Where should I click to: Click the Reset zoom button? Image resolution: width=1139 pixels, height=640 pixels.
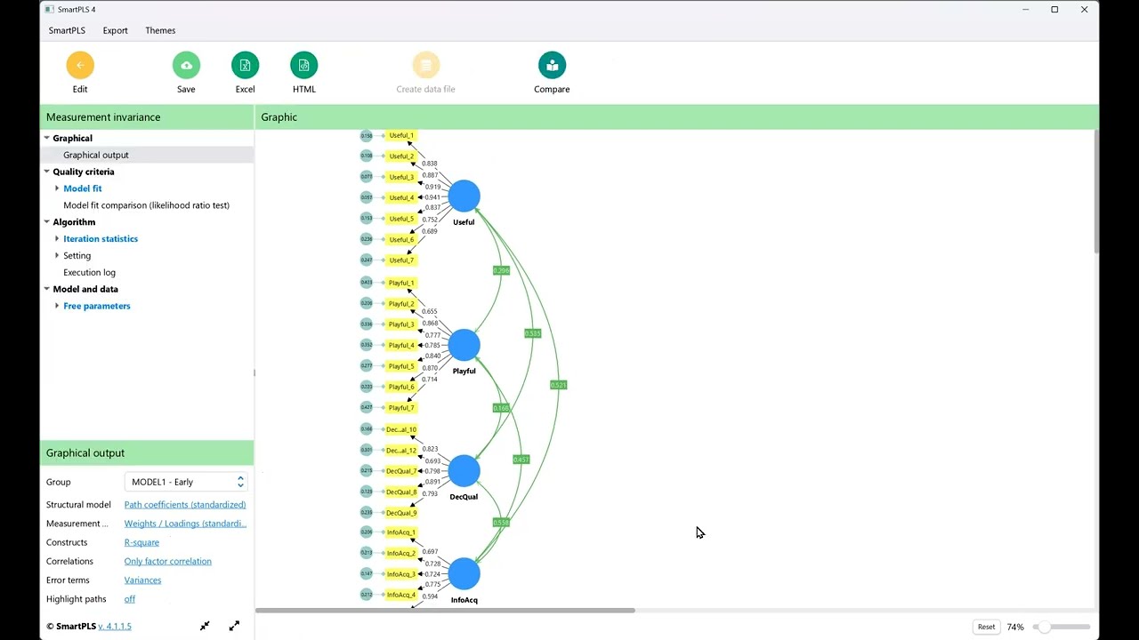[x=986, y=627]
